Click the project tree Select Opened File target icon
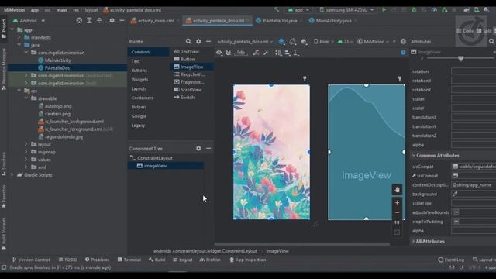This screenshot has height=279, width=496. pos(79,21)
